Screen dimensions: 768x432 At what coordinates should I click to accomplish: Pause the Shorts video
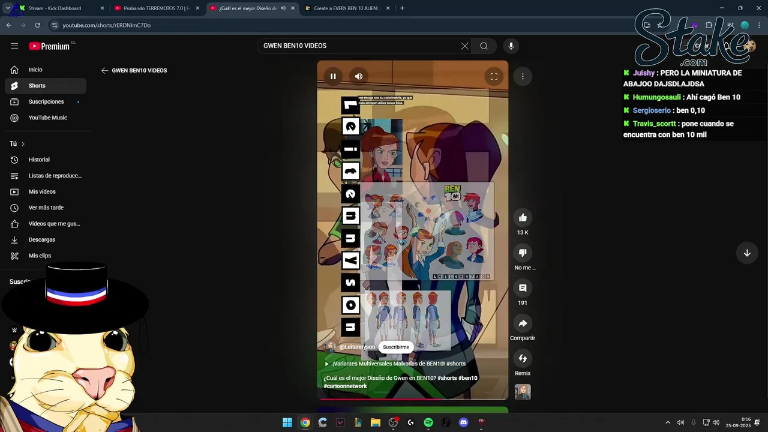pyautogui.click(x=333, y=76)
